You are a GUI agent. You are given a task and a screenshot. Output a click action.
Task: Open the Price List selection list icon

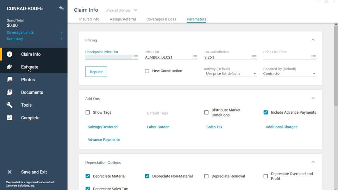[x=195, y=57]
